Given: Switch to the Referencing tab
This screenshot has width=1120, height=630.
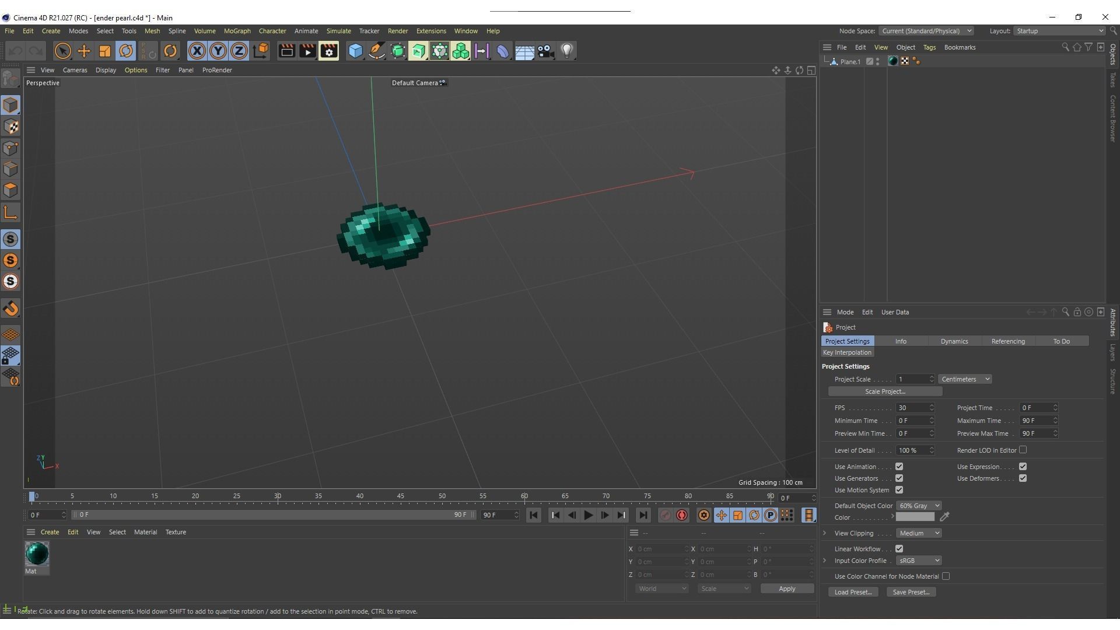Looking at the screenshot, I should click(x=1007, y=341).
